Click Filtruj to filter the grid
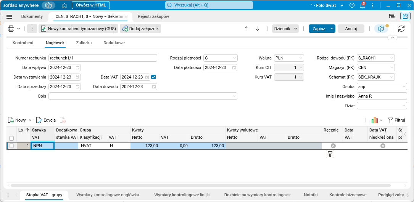Viewport: 414px width, 202px height. [x=396, y=120]
